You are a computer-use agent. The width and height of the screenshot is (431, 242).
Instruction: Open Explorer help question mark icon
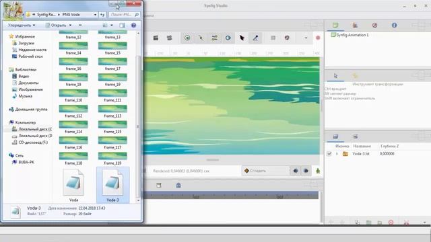coord(133,26)
